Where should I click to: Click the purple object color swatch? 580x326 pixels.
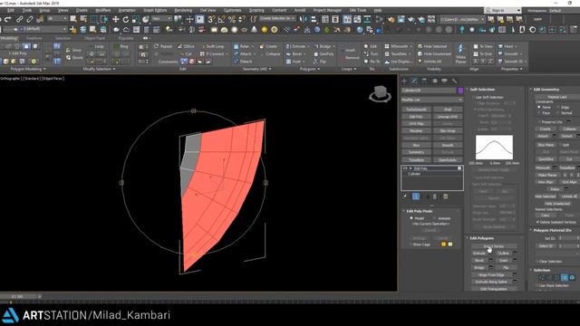(x=460, y=91)
